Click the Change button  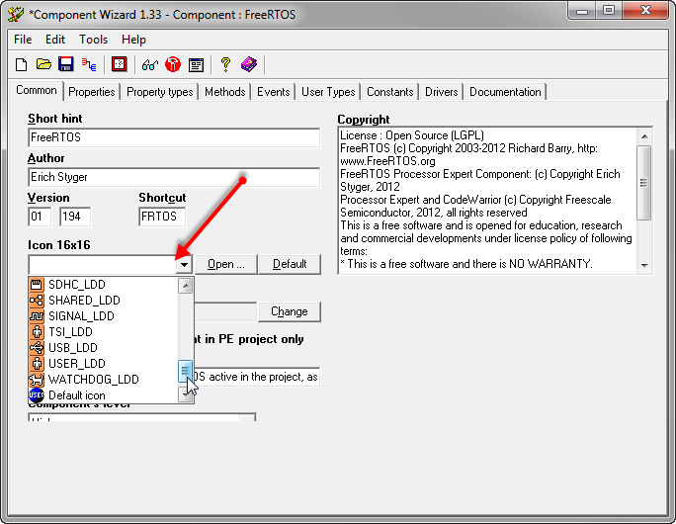click(290, 311)
